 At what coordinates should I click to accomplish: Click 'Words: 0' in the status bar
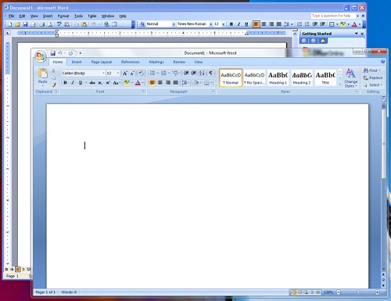(x=69, y=292)
